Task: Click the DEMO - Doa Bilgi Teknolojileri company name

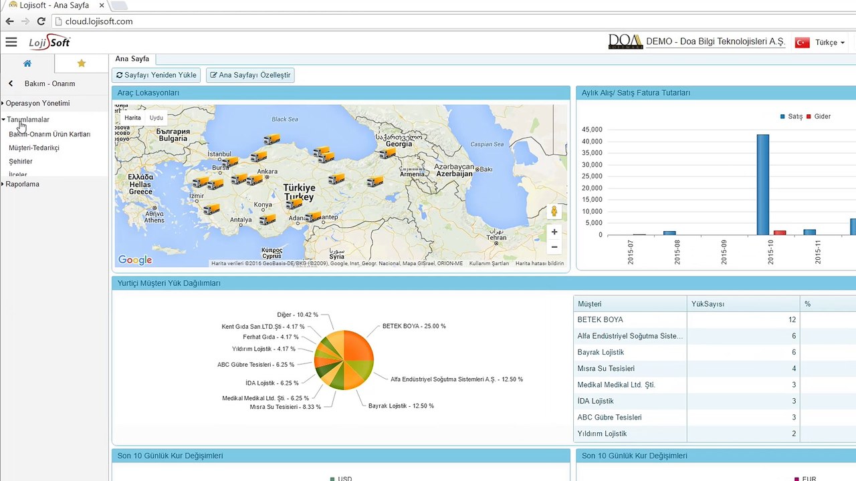Action: coord(716,41)
